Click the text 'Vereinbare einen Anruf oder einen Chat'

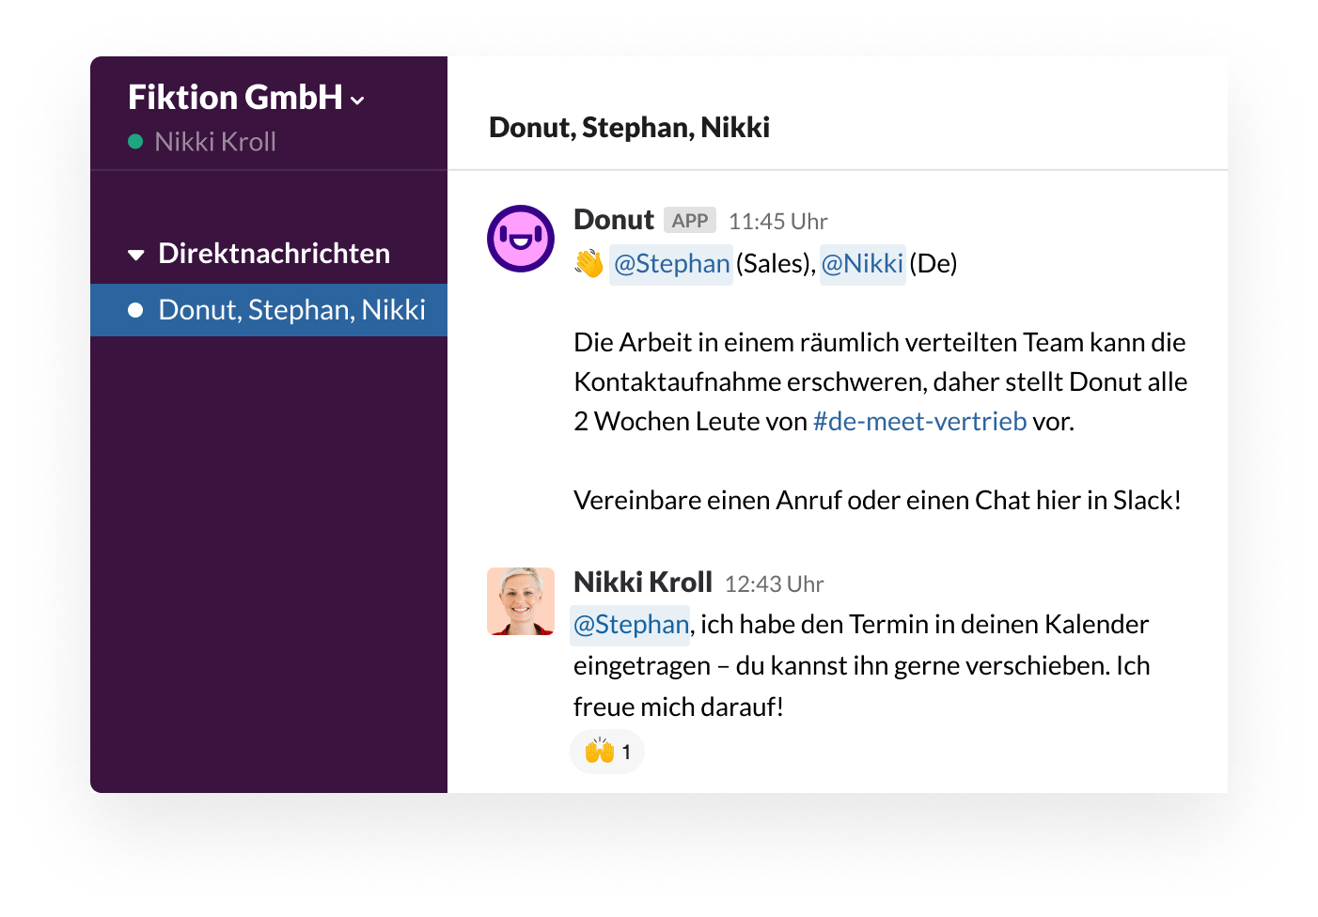[x=802, y=501]
